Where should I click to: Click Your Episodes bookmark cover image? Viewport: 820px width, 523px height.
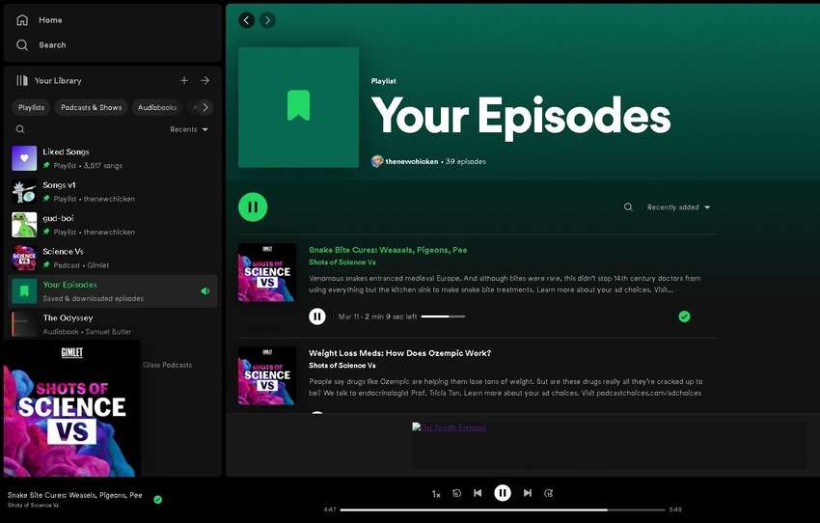[299, 107]
